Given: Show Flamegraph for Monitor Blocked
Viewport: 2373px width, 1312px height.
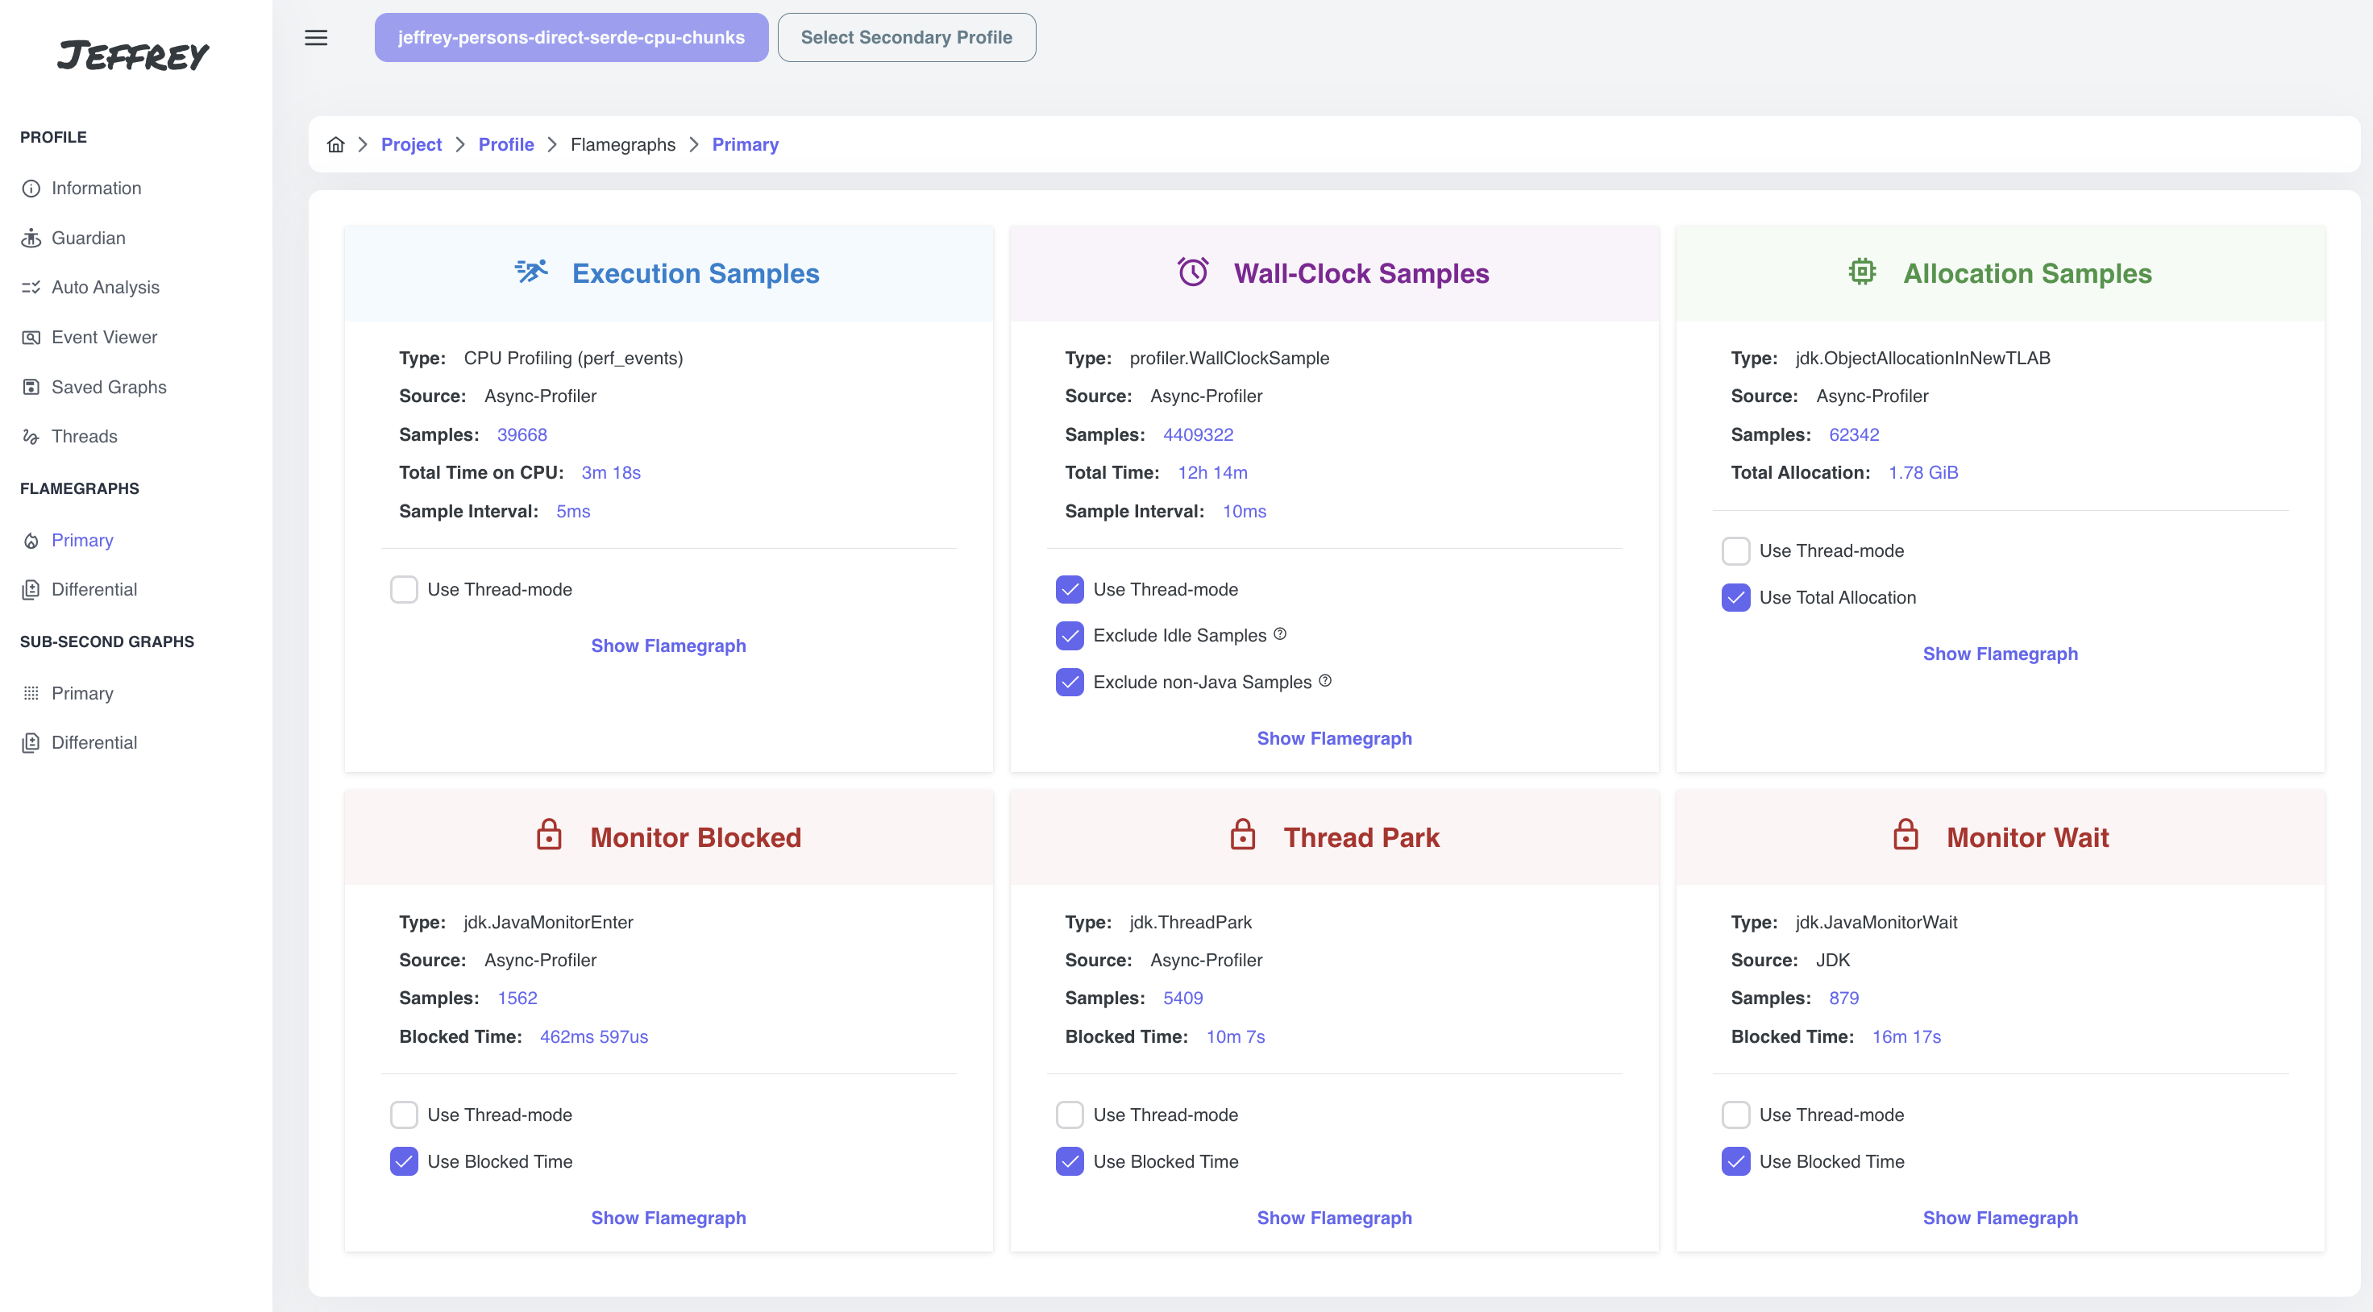Looking at the screenshot, I should pyautogui.click(x=669, y=1218).
